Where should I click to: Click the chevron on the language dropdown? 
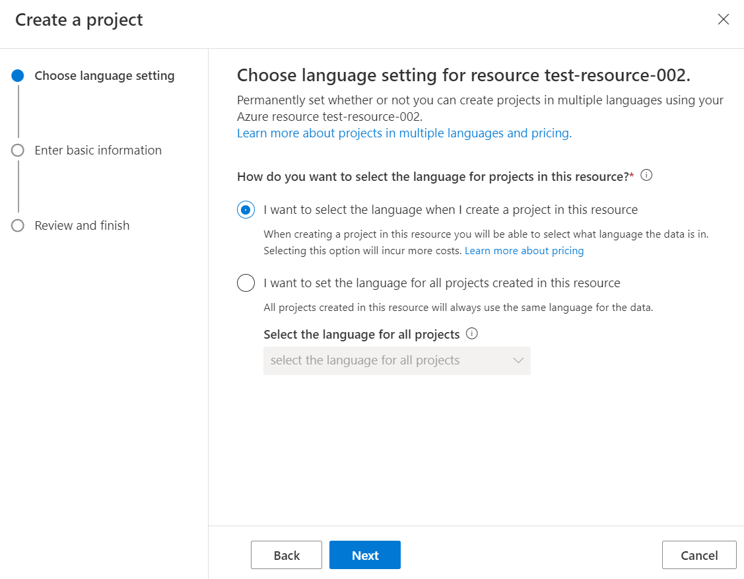point(518,360)
